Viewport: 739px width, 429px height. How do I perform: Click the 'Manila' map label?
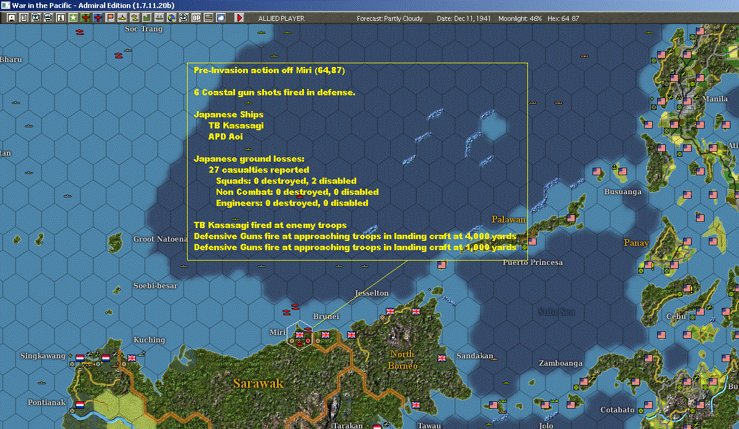click(x=715, y=99)
